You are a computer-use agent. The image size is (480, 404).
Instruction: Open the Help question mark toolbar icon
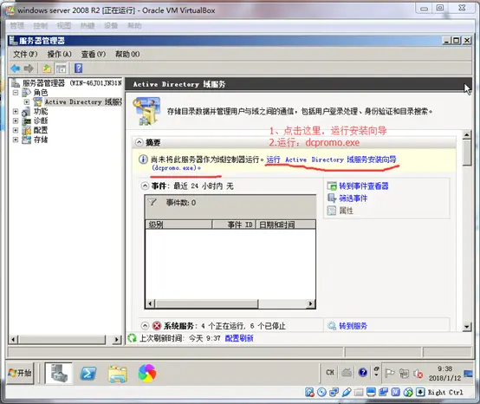click(x=78, y=68)
